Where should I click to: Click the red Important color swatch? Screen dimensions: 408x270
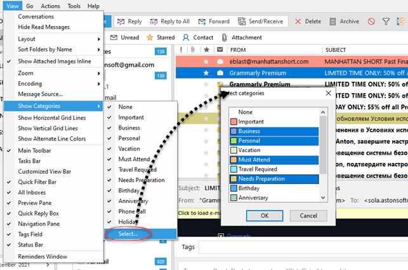pyautogui.click(x=234, y=122)
